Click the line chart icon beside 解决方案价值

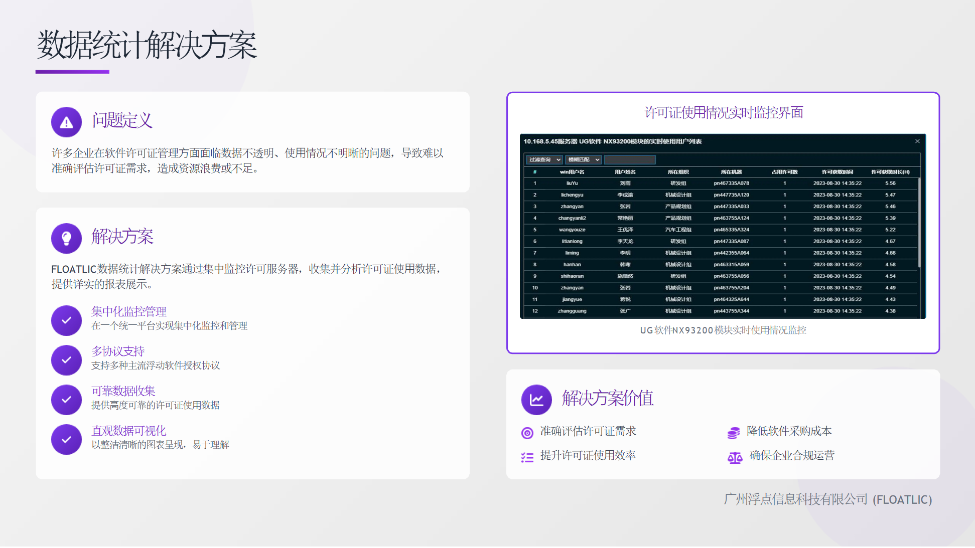[x=536, y=400]
